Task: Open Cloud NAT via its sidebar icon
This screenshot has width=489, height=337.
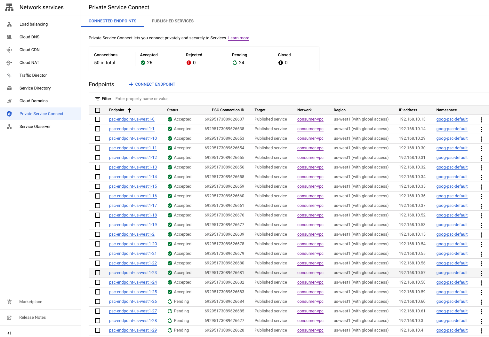Action: click(x=9, y=63)
